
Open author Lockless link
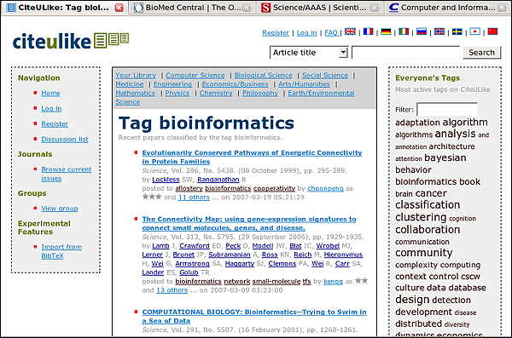point(166,180)
